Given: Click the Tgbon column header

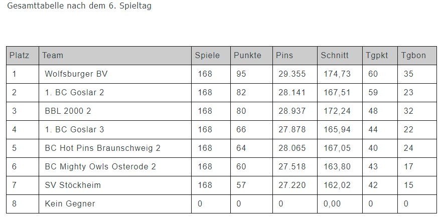Looking at the screenshot, I should (413, 56).
